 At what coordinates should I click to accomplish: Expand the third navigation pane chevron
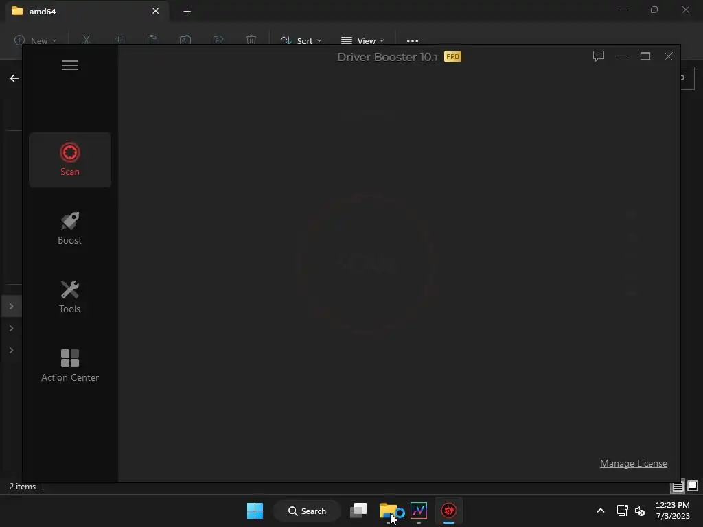[12, 351]
